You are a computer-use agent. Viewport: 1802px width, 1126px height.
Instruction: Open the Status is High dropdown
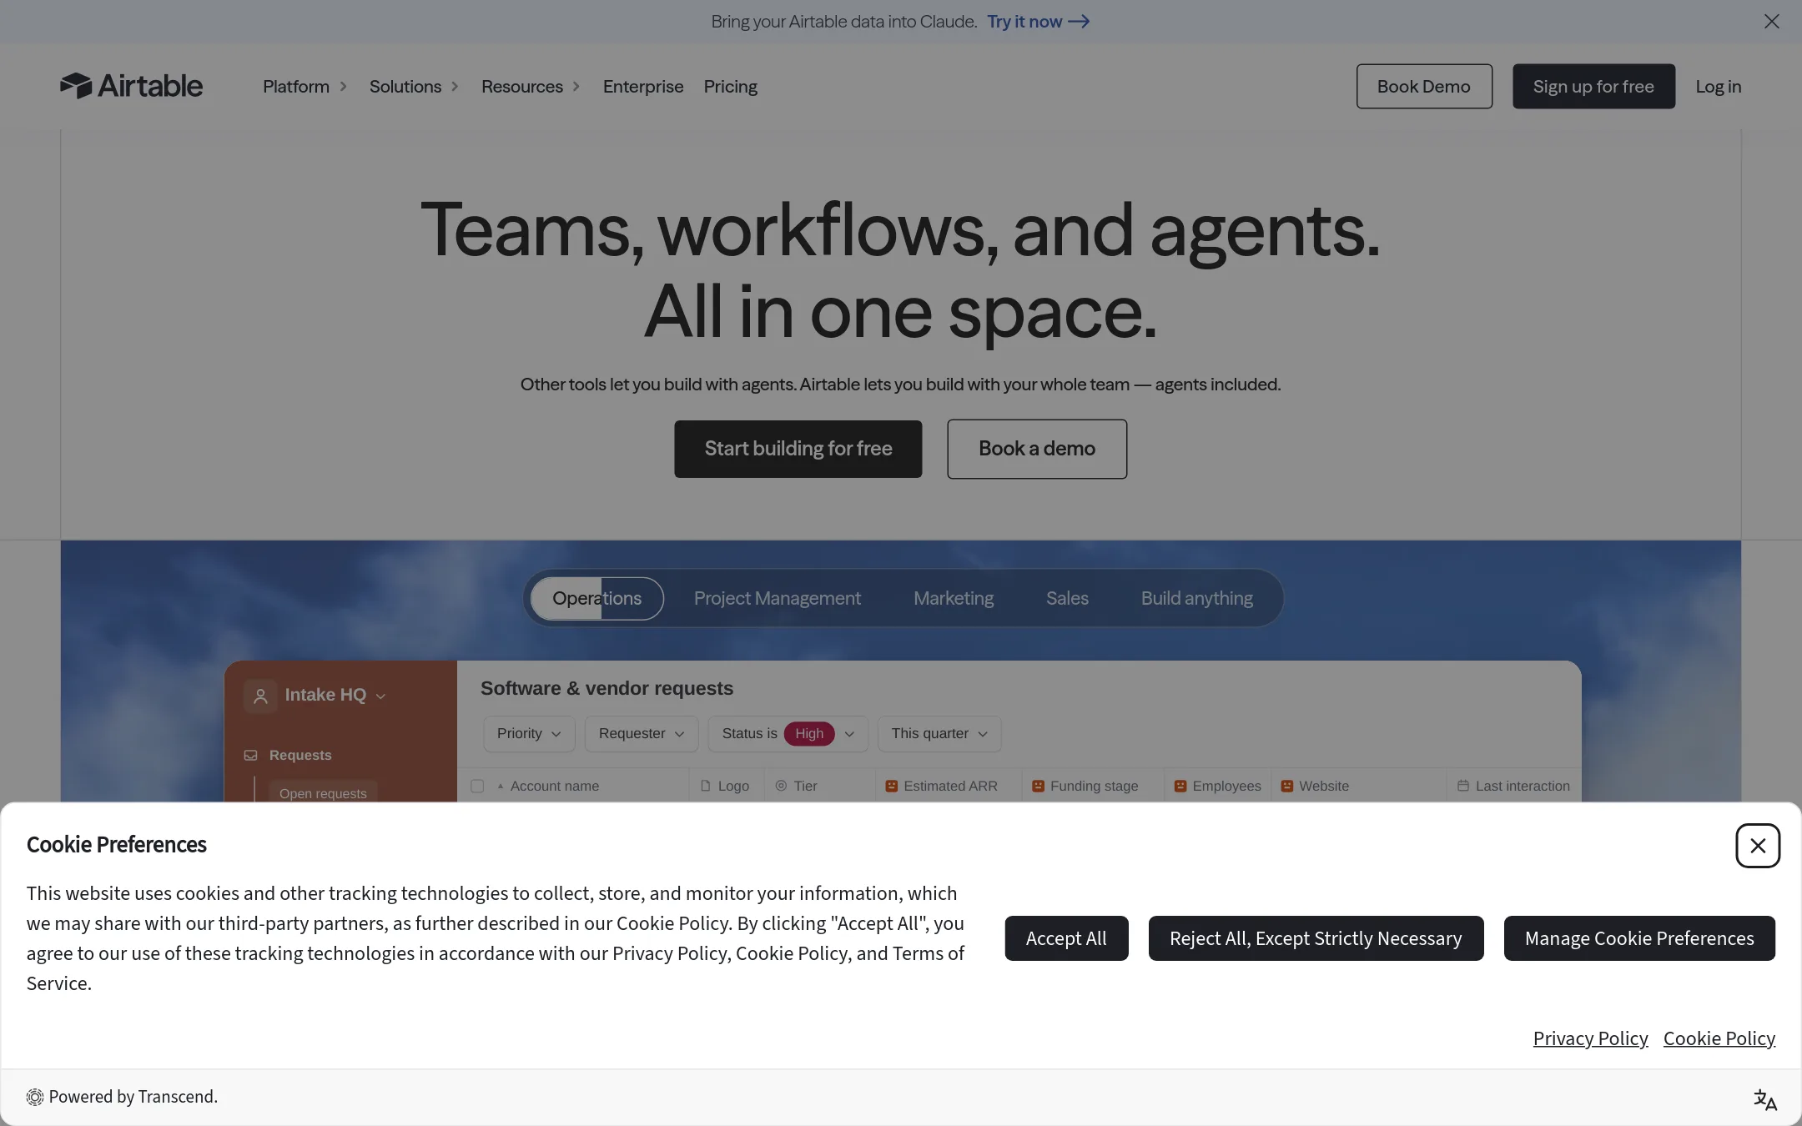click(788, 734)
